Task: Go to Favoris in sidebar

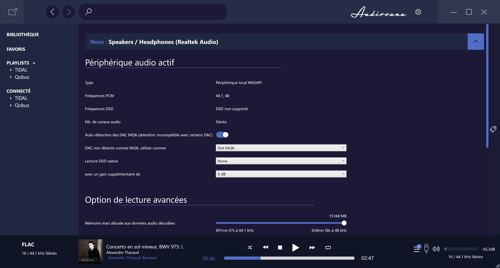Action: pyautogui.click(x=16, y=49)
